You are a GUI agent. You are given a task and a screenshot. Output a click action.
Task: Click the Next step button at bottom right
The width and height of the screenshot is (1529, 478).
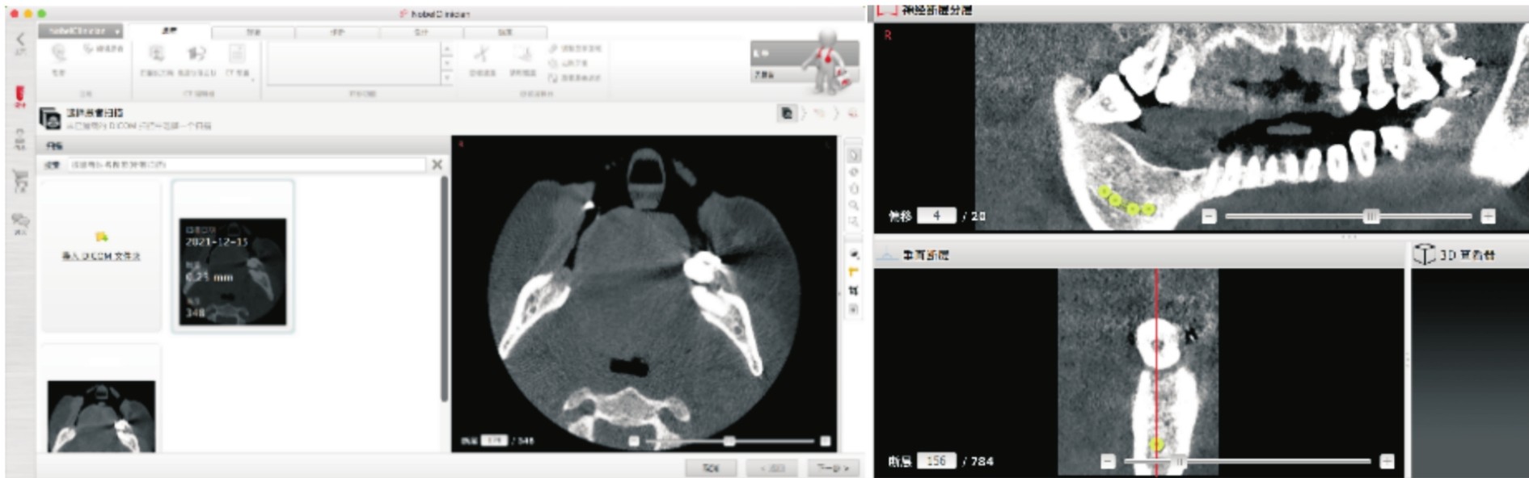point(831,468)
